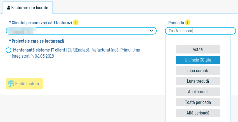Switch to Facturare ore lucrate tab

(28, 8)
